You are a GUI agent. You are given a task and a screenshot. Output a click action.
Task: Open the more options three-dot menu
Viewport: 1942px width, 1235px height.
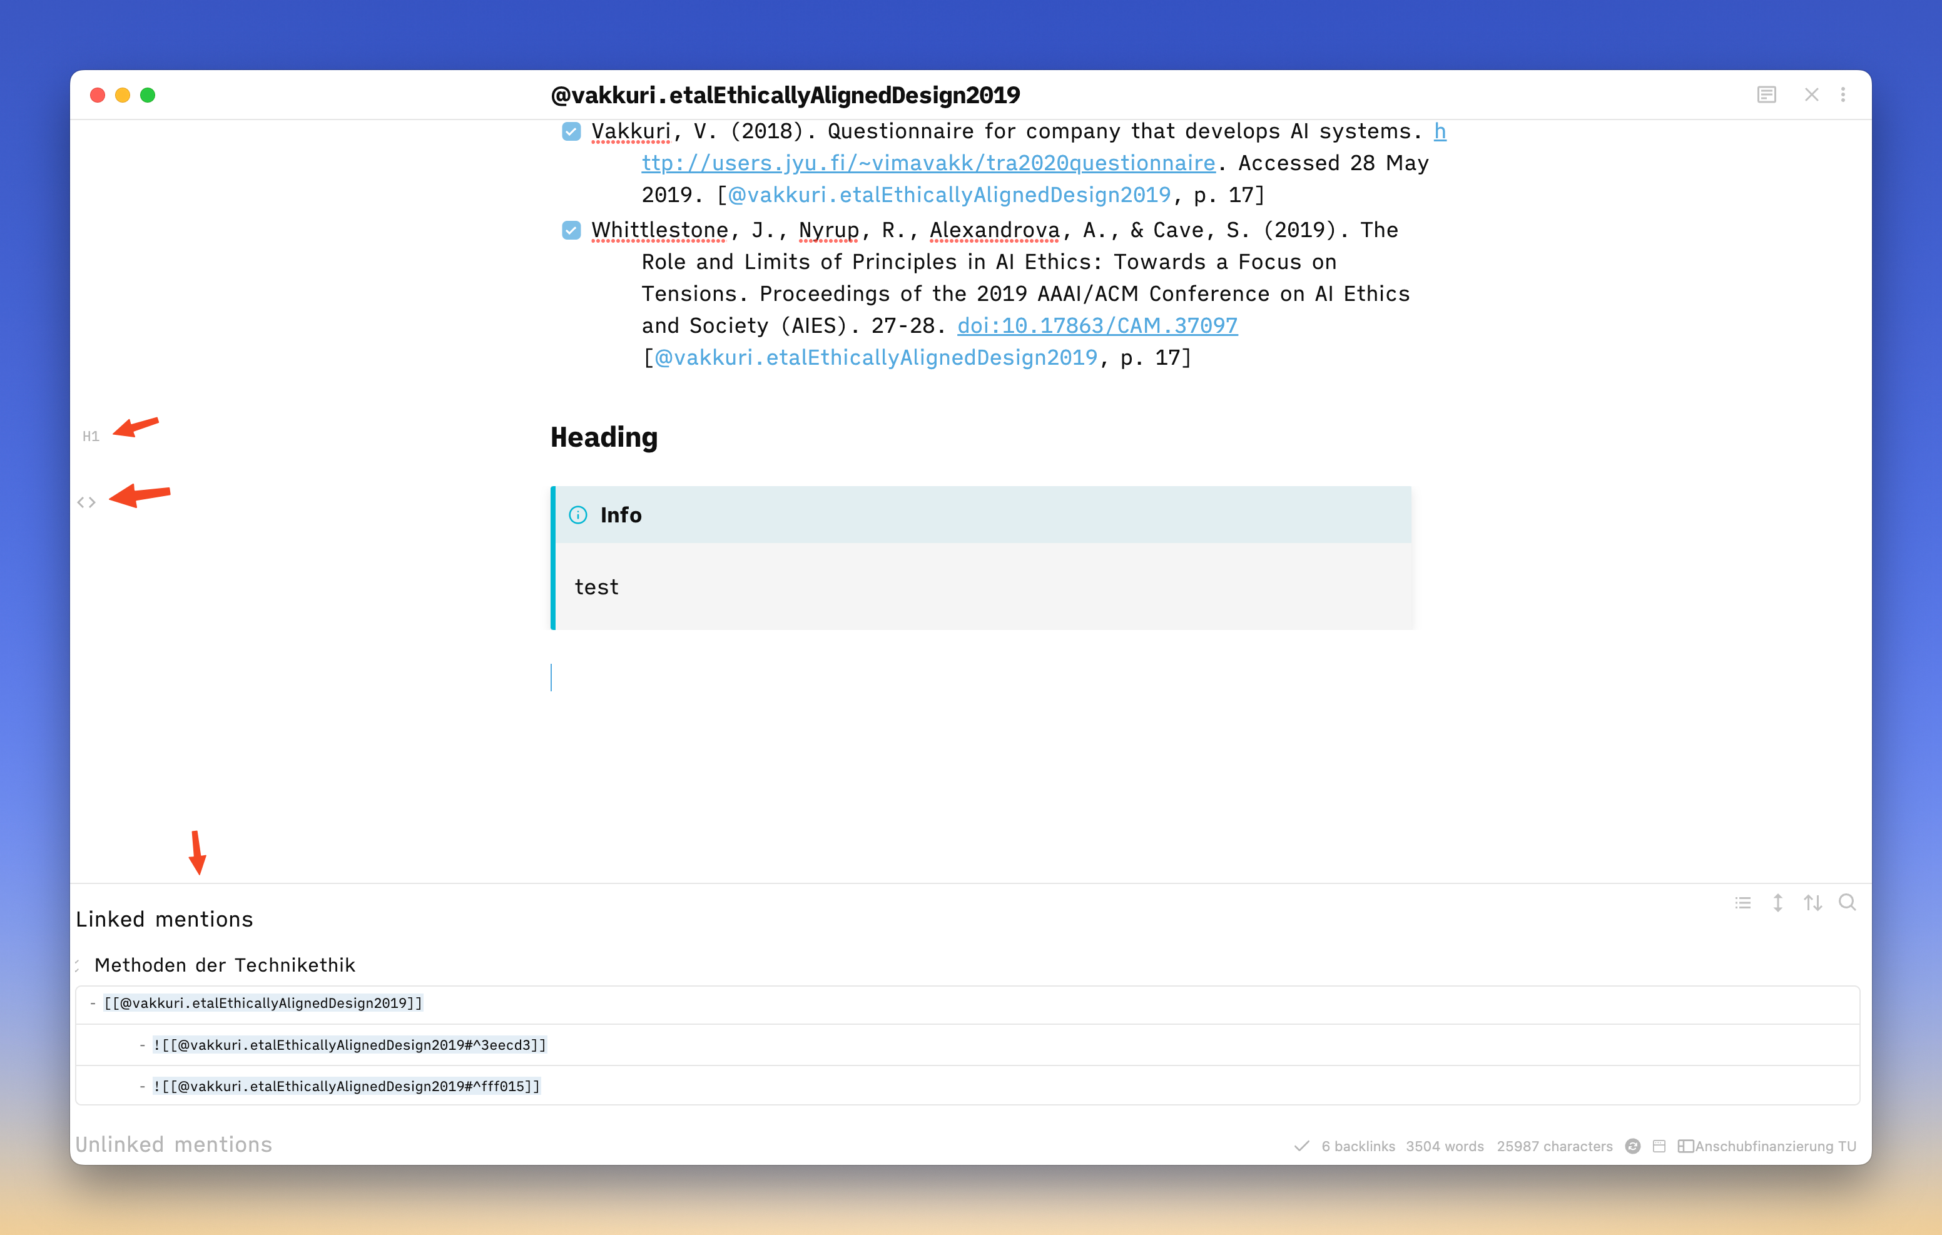point(1843,95)
